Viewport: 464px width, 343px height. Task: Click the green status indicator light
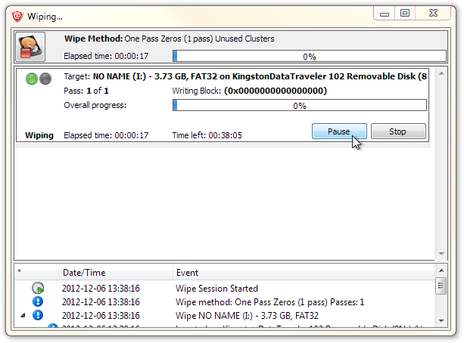tap(31, 79)
